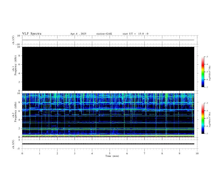Select the ch.1 "Frequency (kHz)" axis label
Screen dimensions: 222x172
pos(16,65)
